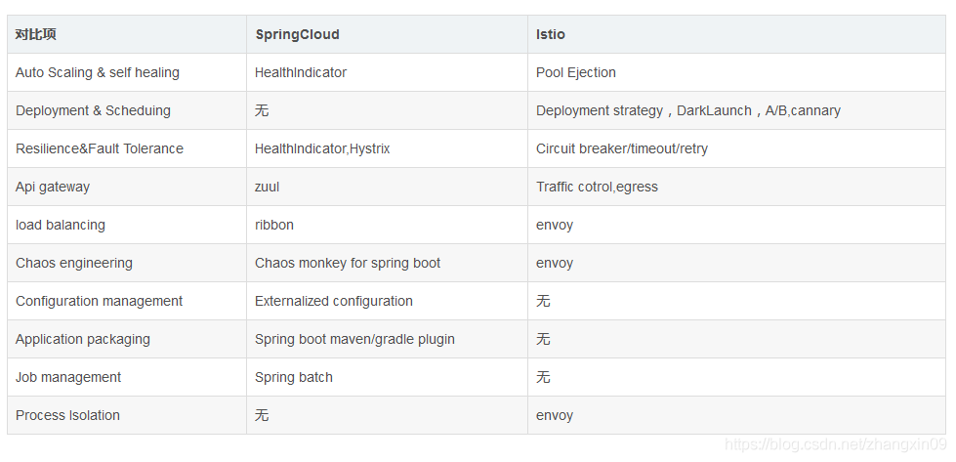Select the Deployment & Scheduing row label
The height and width of the screenshot is (462, 956).
click(x=93, y=110)
